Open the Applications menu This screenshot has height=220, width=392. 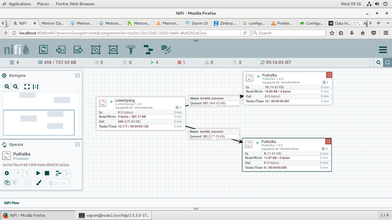click(19, 4)
